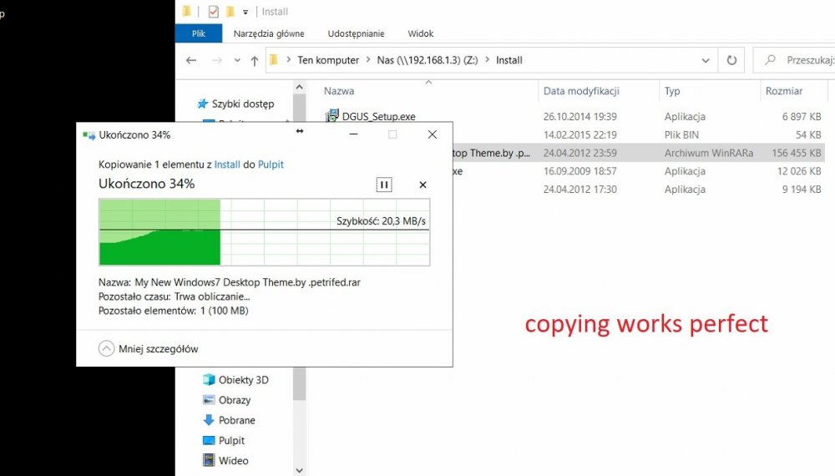This screenshot has width=835, height=476.
Task: Click the forward navigation arrow
Action: pyautogui.click(x=217, y=60)
